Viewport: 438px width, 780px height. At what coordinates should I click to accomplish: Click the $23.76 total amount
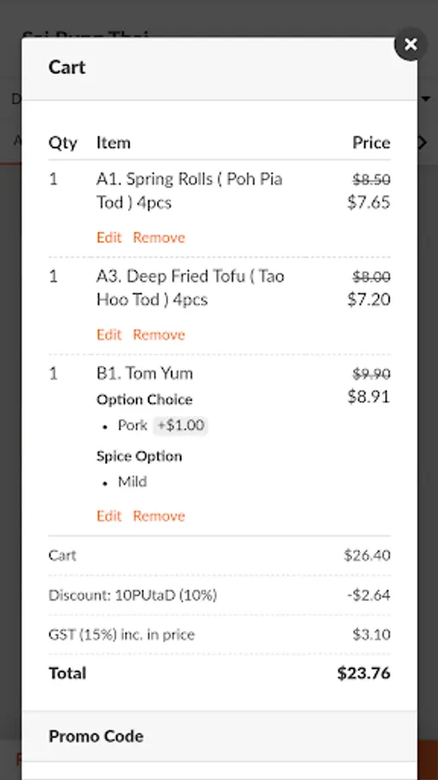pyautogui.click(x=364, y=673)
